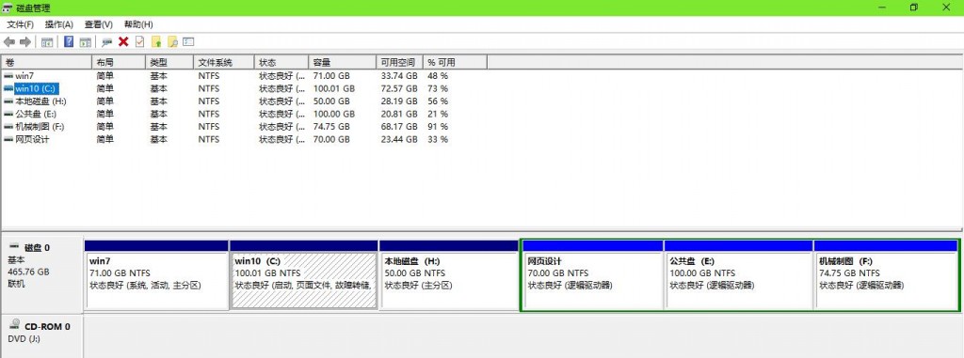
Task: Click the drive icon beside 机械制图 (F:)
Action: coord(8,127)
